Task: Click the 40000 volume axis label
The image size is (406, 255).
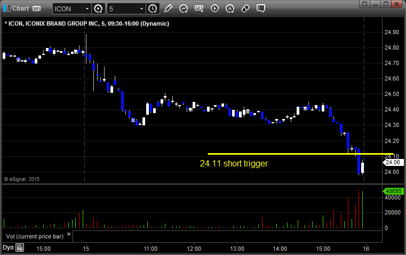Action: point(393,197)
